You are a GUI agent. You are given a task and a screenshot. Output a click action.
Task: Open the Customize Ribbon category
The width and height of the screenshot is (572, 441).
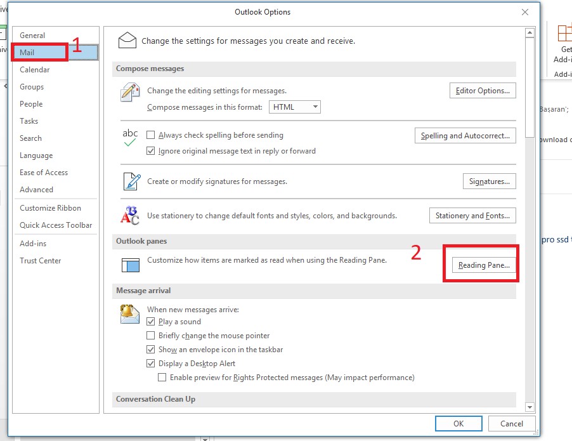tap(56, 207)
